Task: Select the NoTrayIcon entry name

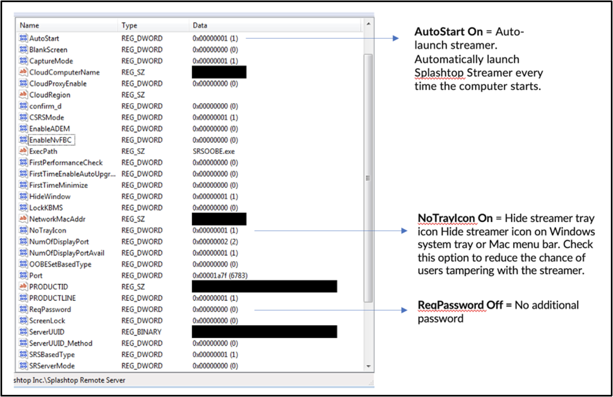Action: coord(48,231)
